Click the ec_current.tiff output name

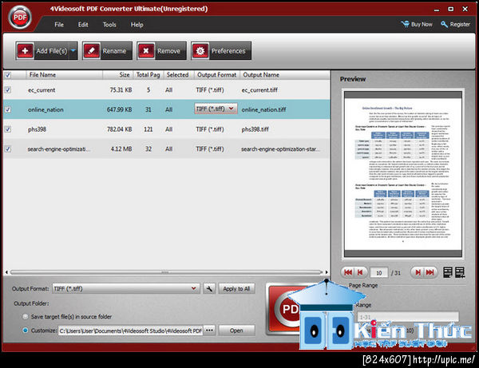click(x=259, y=90)
